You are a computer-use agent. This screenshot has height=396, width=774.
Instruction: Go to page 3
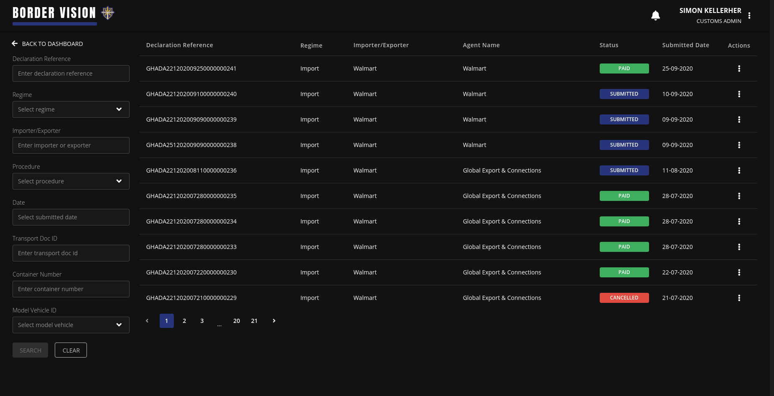click(202, 321)
